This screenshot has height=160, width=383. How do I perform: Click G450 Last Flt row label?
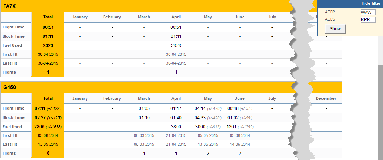10,144
